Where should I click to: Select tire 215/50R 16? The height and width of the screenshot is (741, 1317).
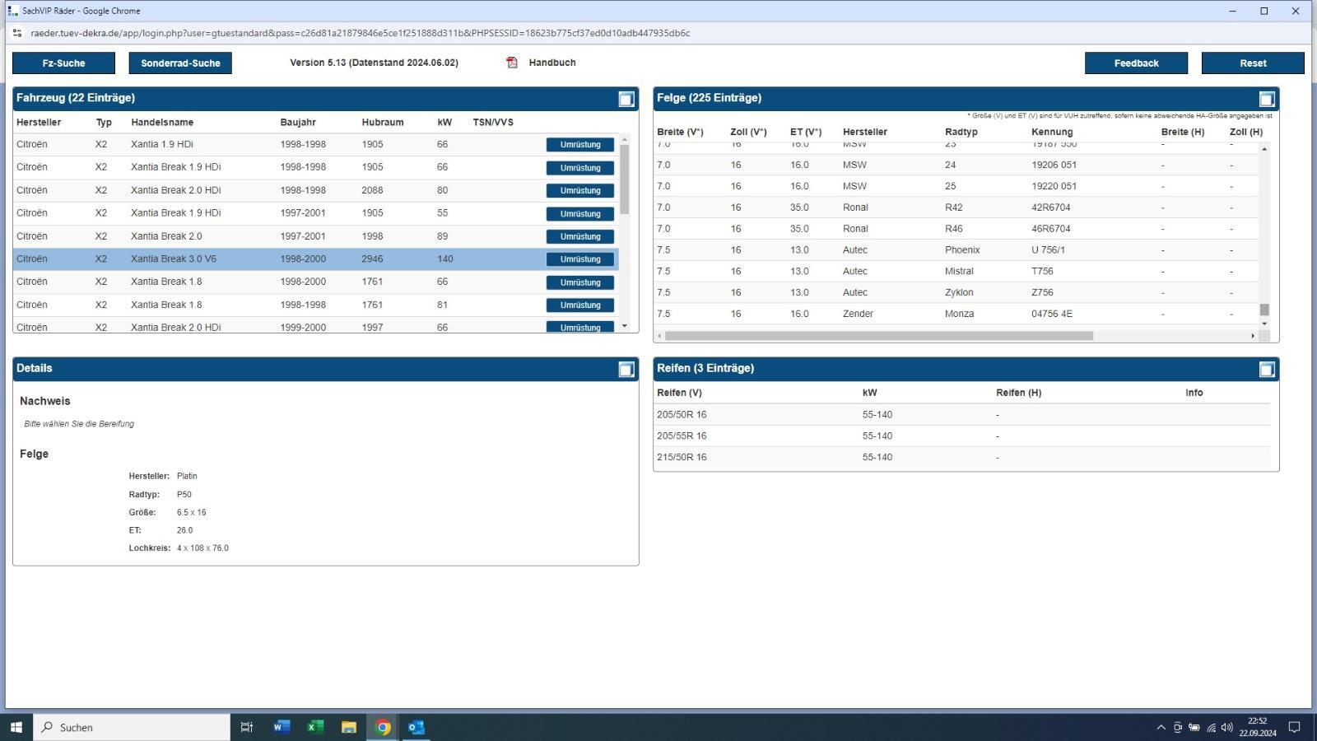[x=963, y=458]
